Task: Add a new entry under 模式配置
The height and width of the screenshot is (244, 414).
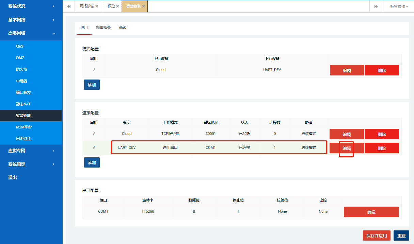Action: 92,85
